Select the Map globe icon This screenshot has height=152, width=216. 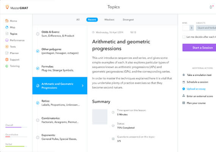click(7, 27)
